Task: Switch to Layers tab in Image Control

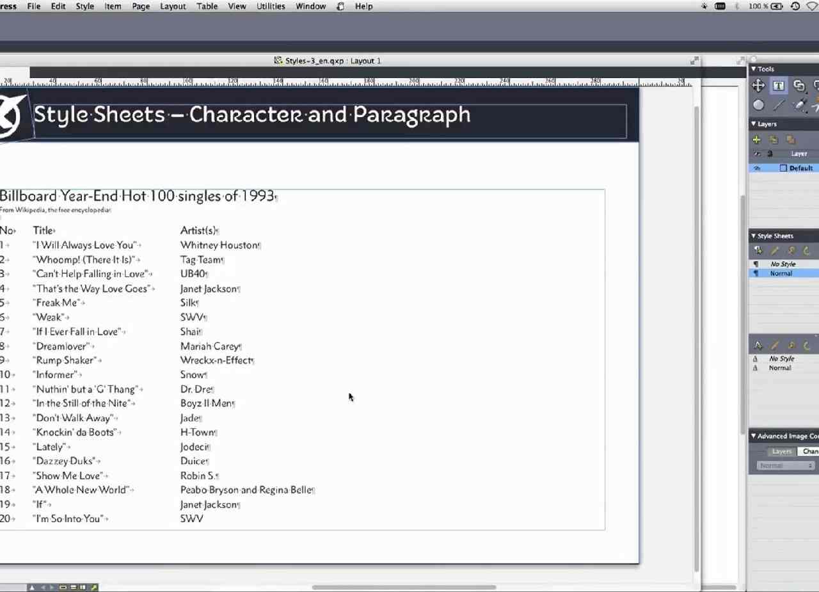Action: point(781,452)
